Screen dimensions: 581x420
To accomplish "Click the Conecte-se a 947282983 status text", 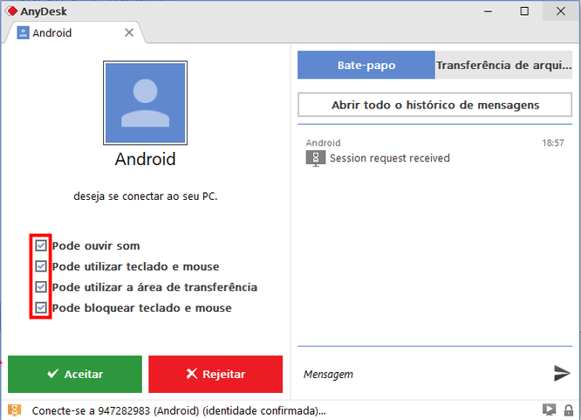I will tap(179, 410).
